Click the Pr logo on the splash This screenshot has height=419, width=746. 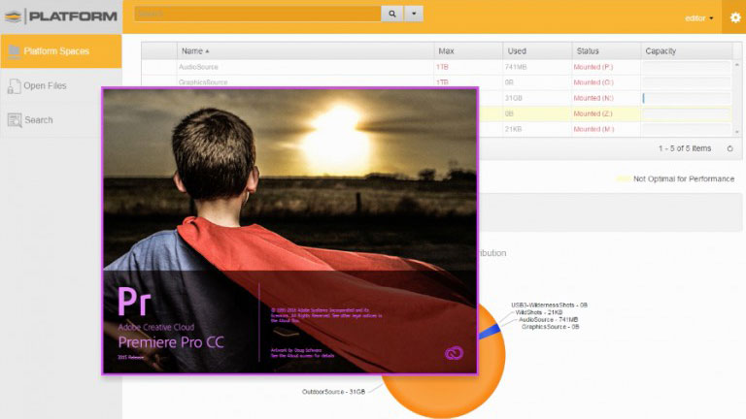coord(135,302)
